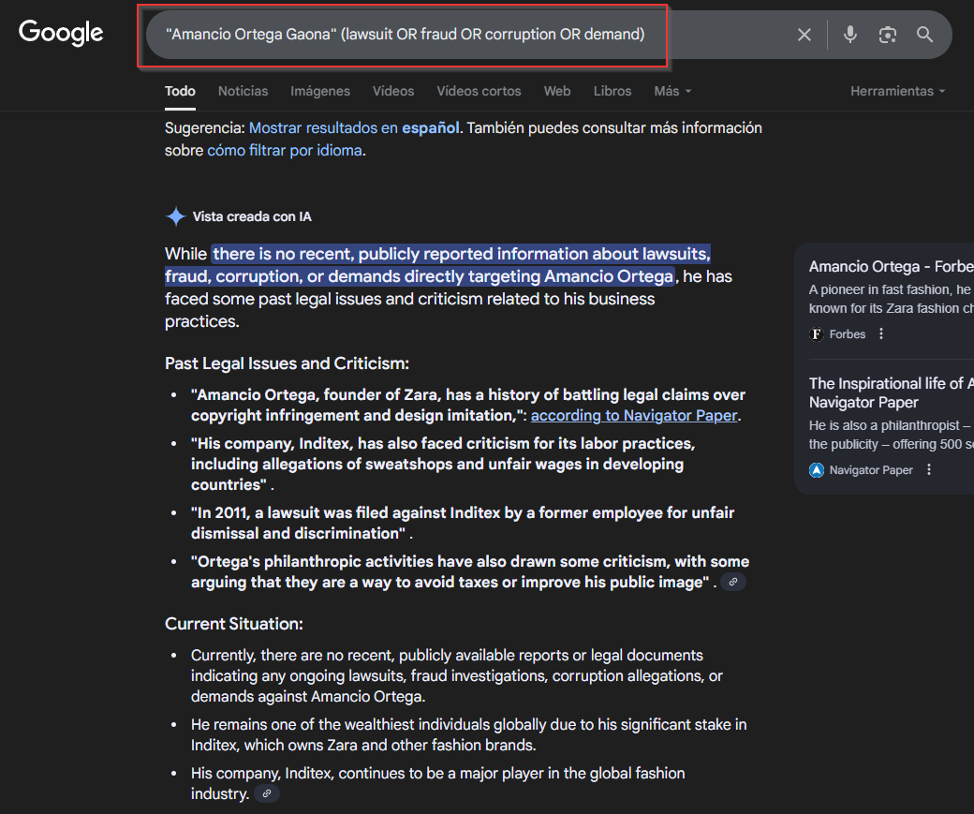Click the Google logo

click(61, 33)
